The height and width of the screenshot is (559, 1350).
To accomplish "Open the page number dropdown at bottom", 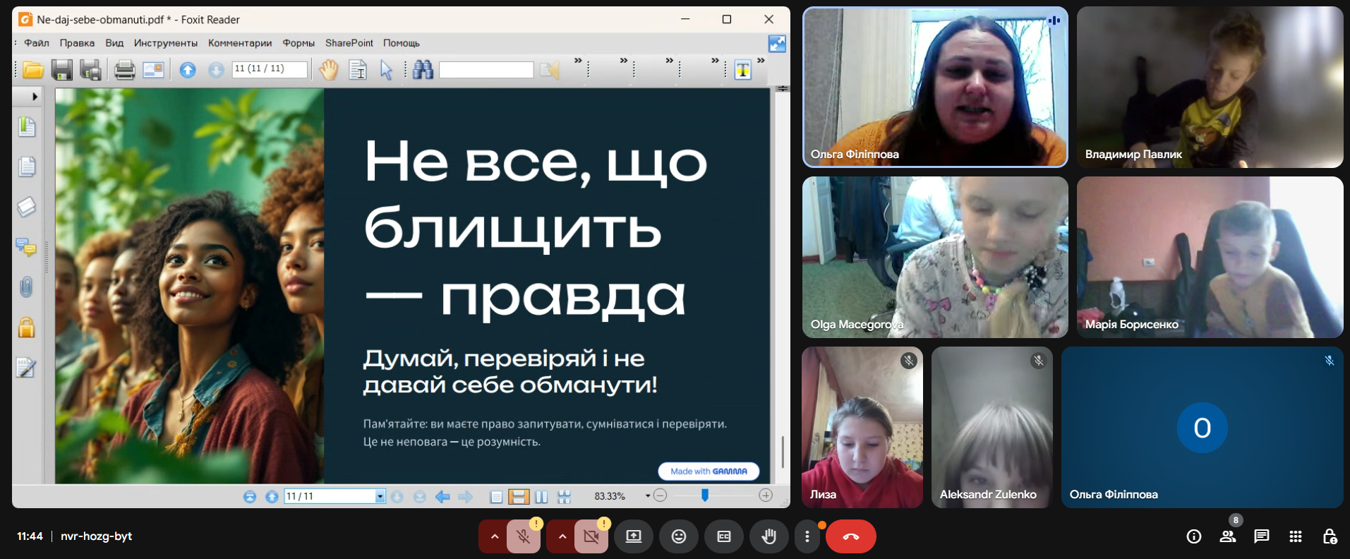I will 380,497.
